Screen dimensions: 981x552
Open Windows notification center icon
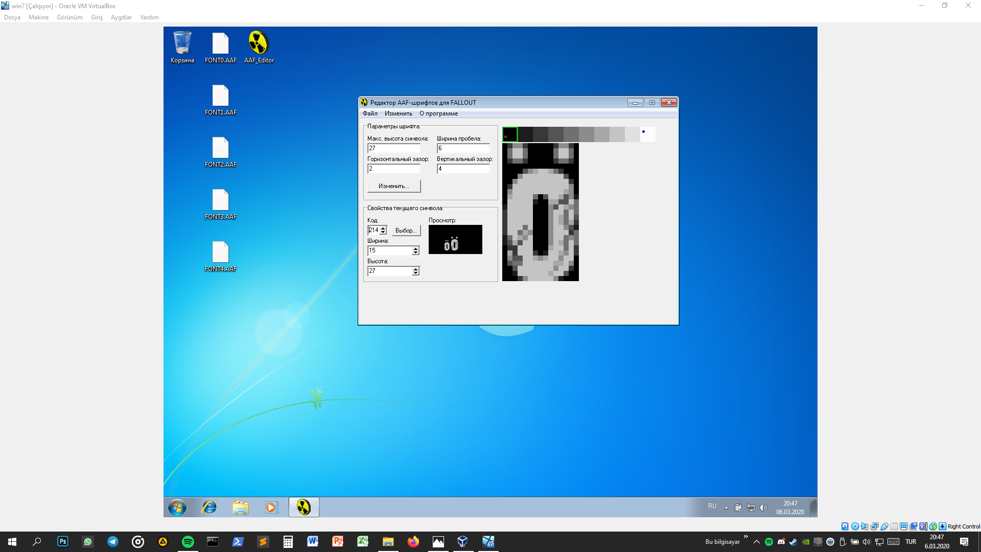tap(964, 542)
